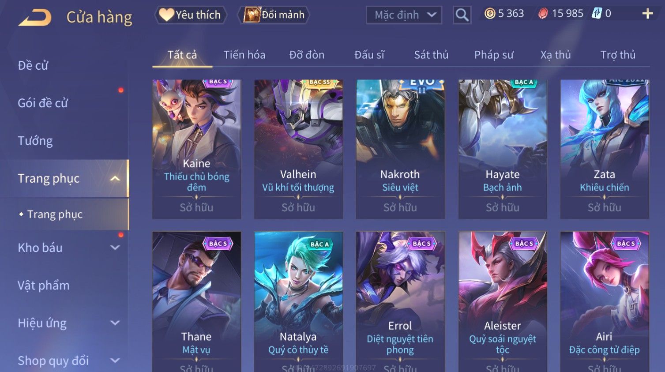Open the Mặc định sort dropdown
Image resolution: width=665 pixels, height=372 pixels.
(404, 15)
